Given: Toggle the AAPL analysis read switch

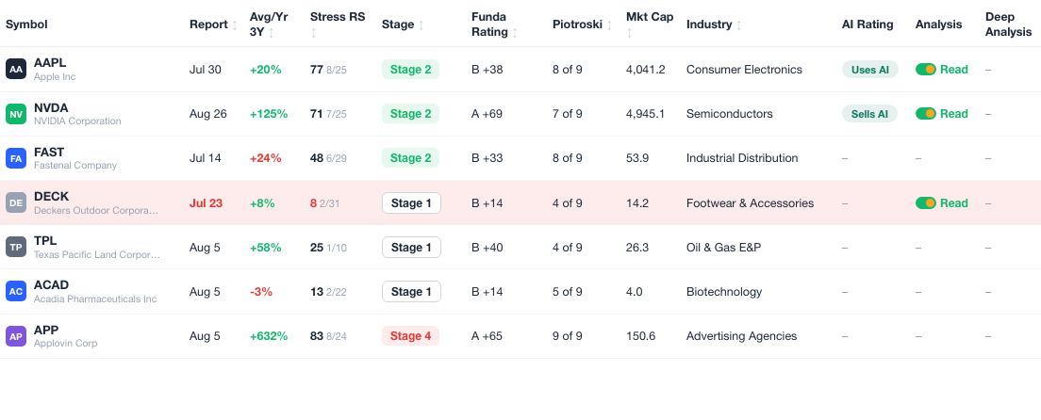Looking at the screenshot, I should click(925, 69).
